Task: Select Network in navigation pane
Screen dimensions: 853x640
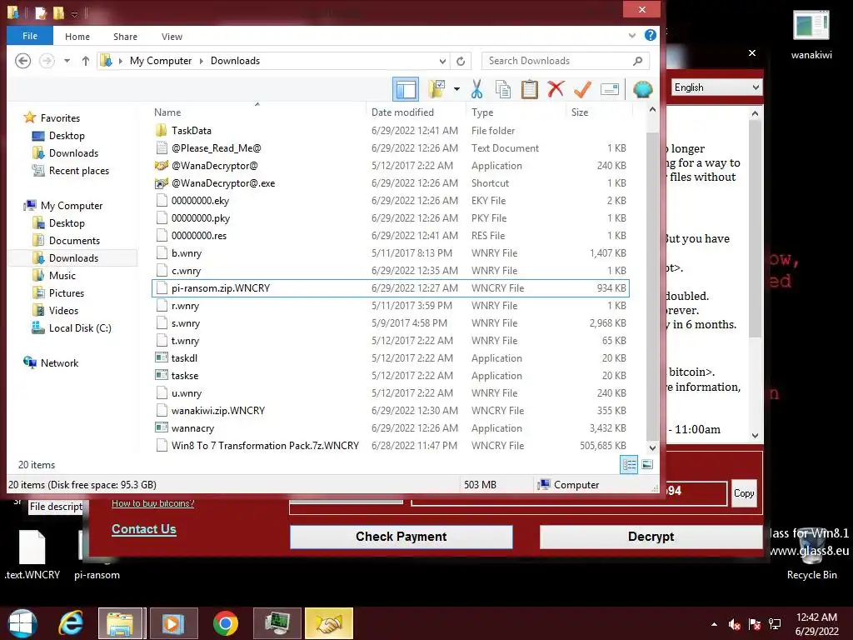Action: pyautogui.click(x=59, y=363)
